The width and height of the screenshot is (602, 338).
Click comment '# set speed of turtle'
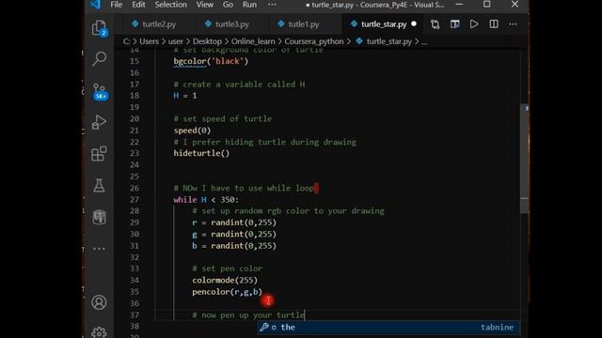[x=223, y=119]
